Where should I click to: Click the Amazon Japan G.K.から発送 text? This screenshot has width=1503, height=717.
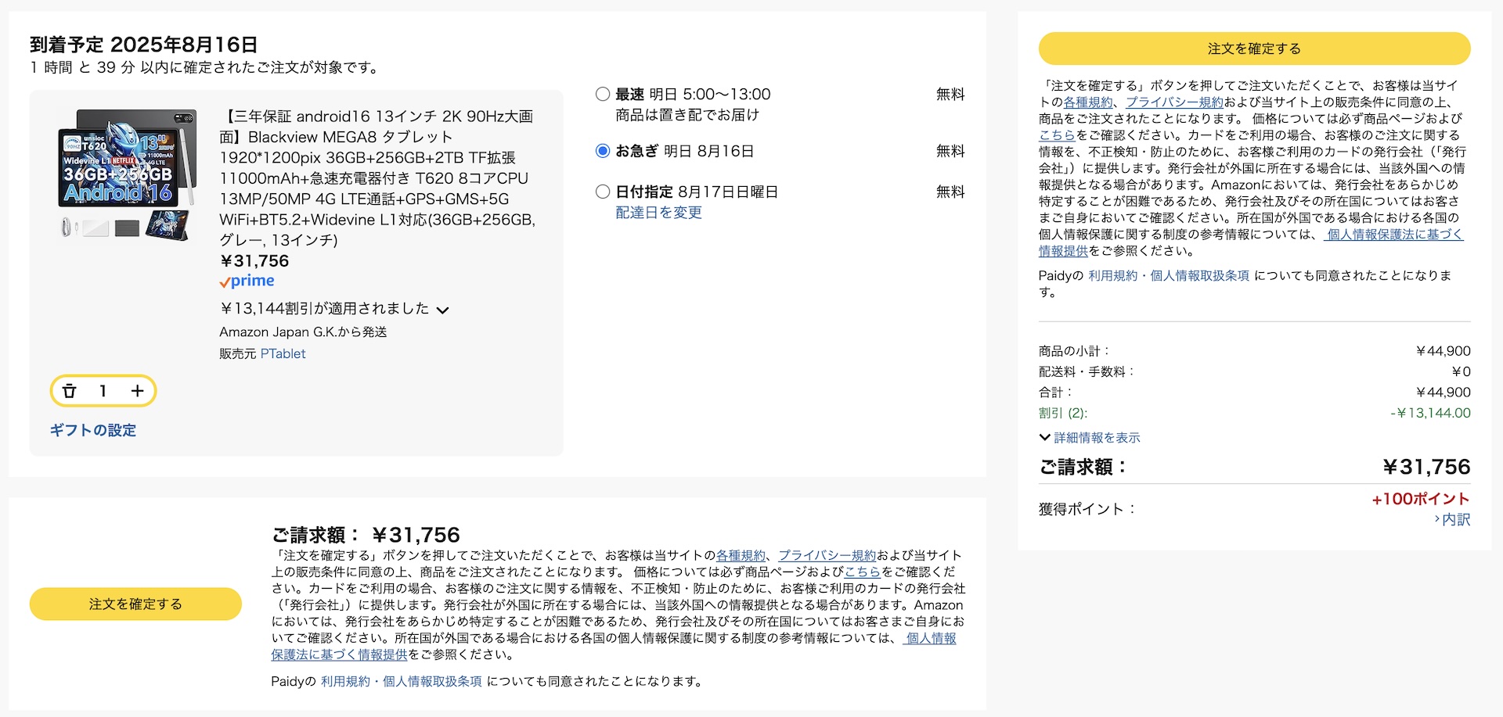(x=303, y=332)
